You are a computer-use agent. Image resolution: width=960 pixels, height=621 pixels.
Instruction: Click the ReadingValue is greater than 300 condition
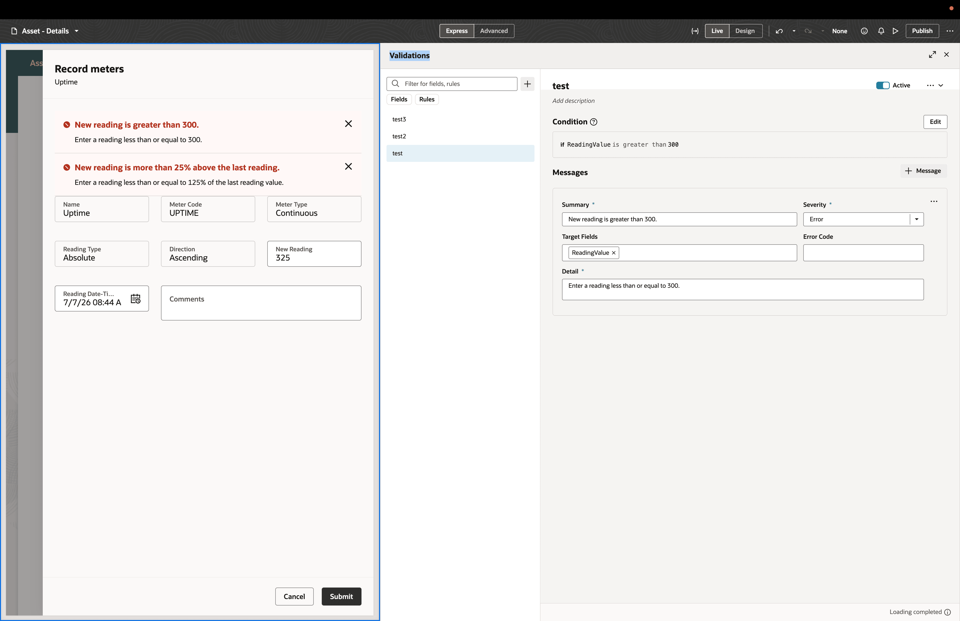(x=749, y=144)
